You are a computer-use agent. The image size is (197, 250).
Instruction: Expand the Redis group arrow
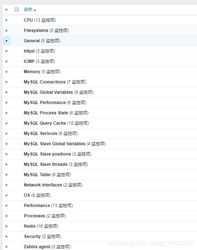click(x=6, y=226)
